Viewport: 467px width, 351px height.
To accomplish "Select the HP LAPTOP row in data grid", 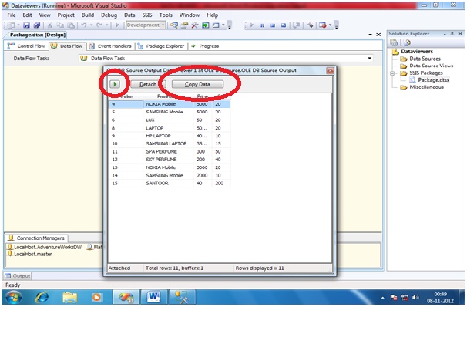I will (x=160, y=136).
